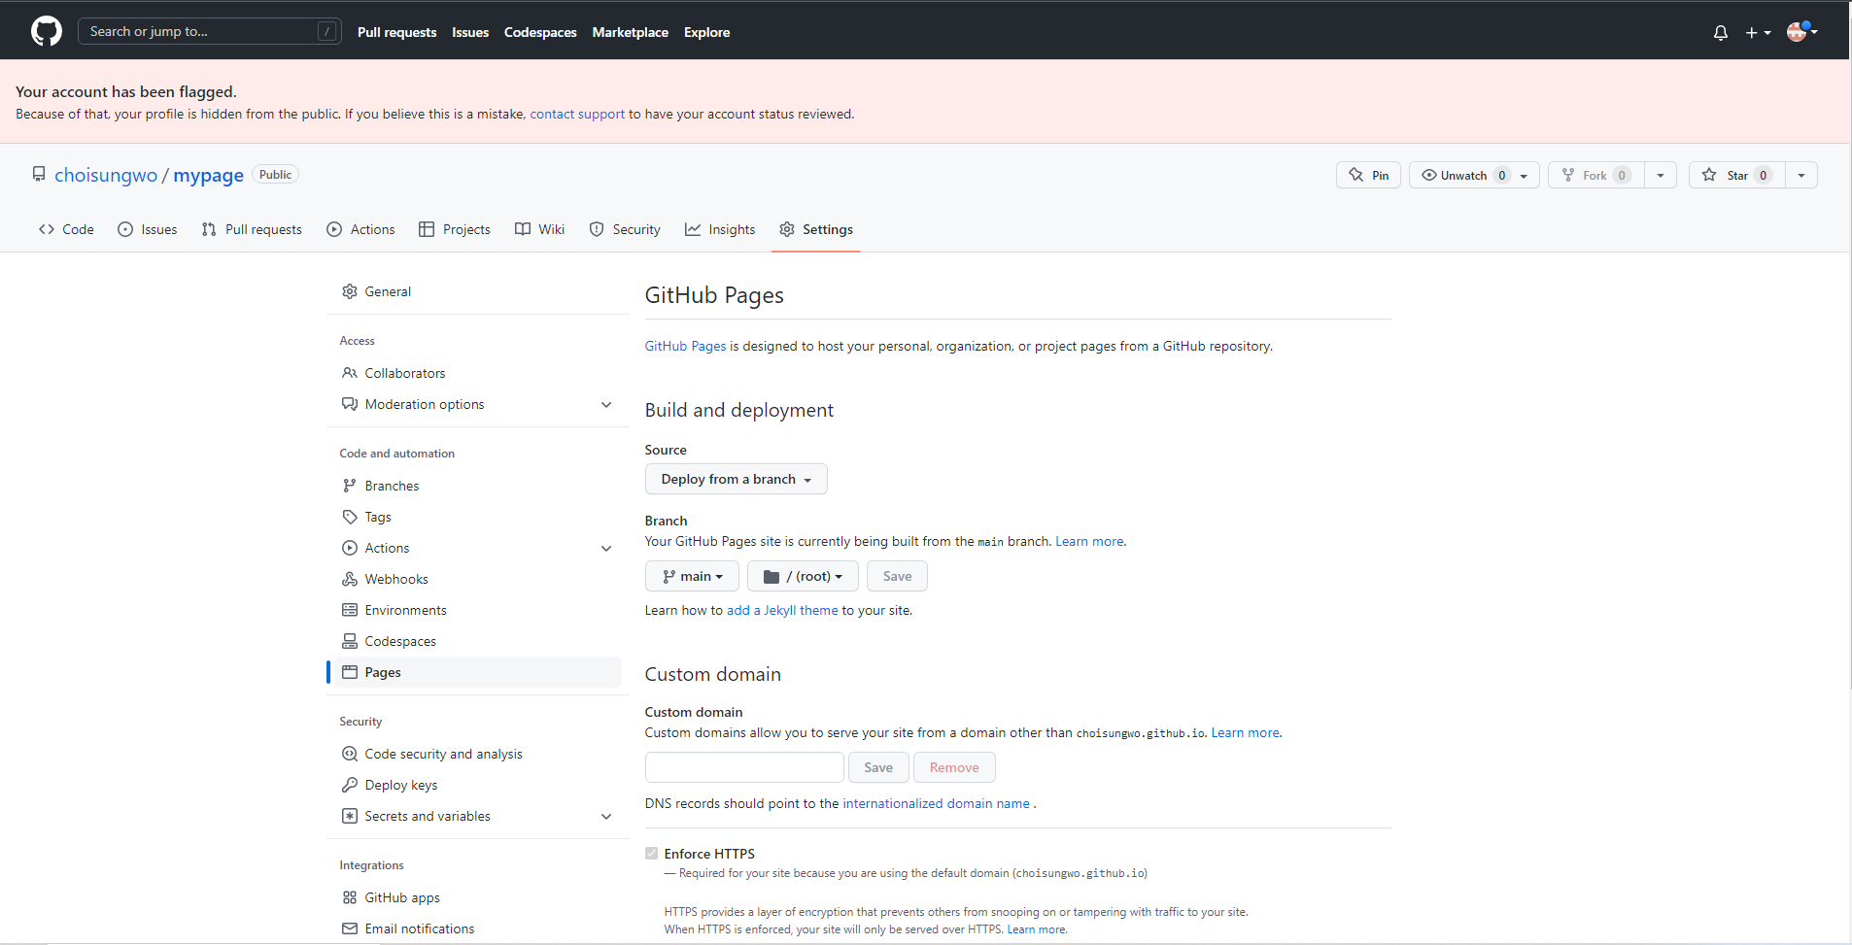The height and width of the screenshot is (945, 1852).
Task: Click Save next to custom domain field
Action: [x=878, y=767]
